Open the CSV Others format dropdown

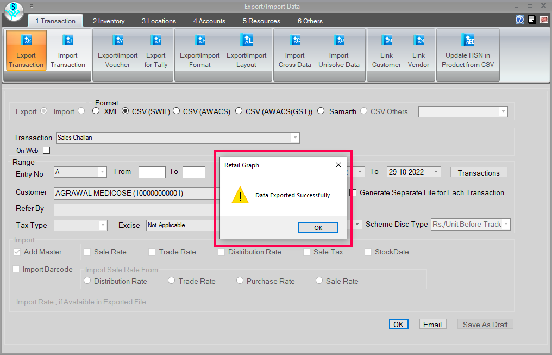click(x=503, y=111)
